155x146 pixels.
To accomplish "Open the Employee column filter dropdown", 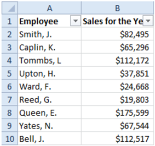I will click(76, 21).
